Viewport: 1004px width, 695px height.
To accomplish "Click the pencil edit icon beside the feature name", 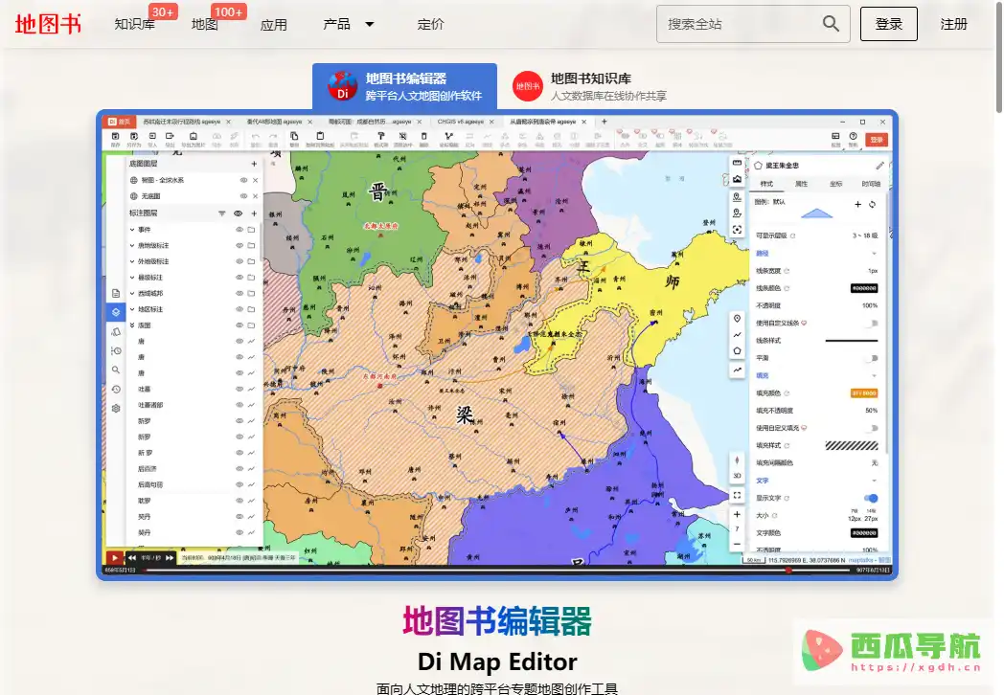I will (879, 165).
